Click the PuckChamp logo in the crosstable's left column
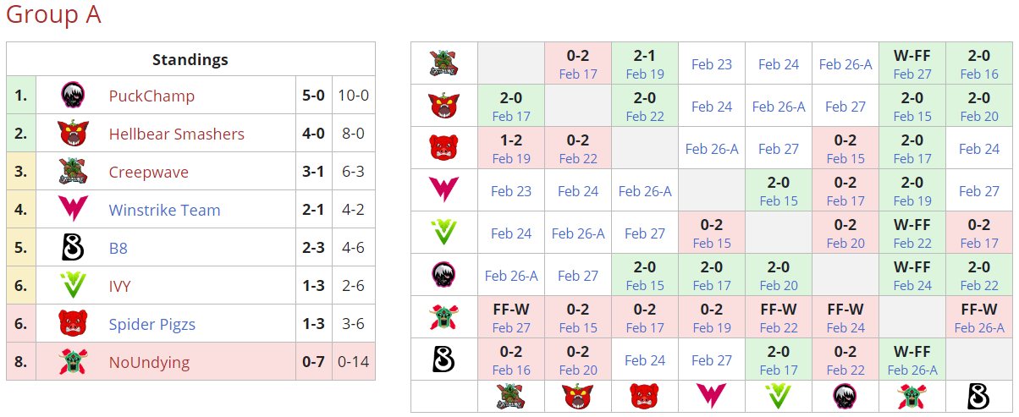This screenshot has height=417, width=1019. click(x=443, y=275)
